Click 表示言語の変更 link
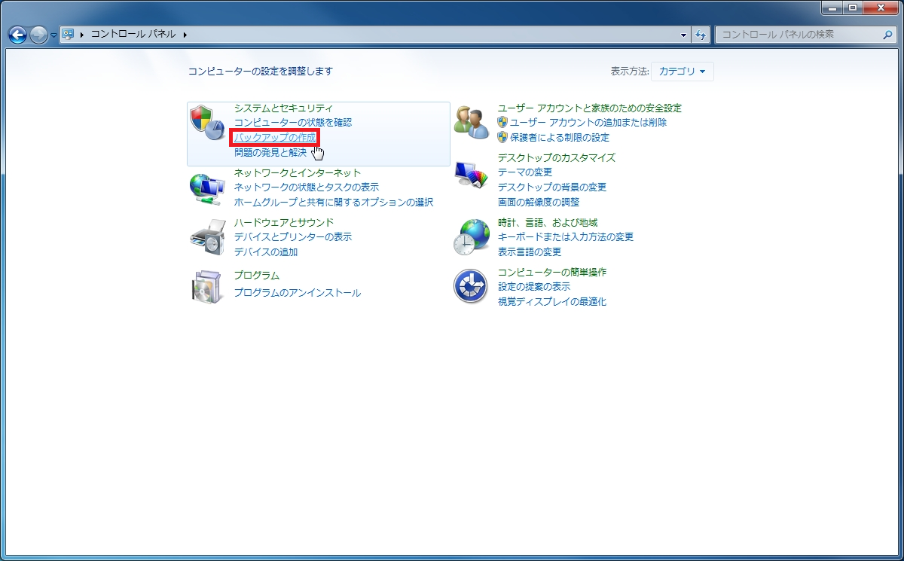Screen dimensions: 904x561 pyautogui.click(x=530, y=252)
